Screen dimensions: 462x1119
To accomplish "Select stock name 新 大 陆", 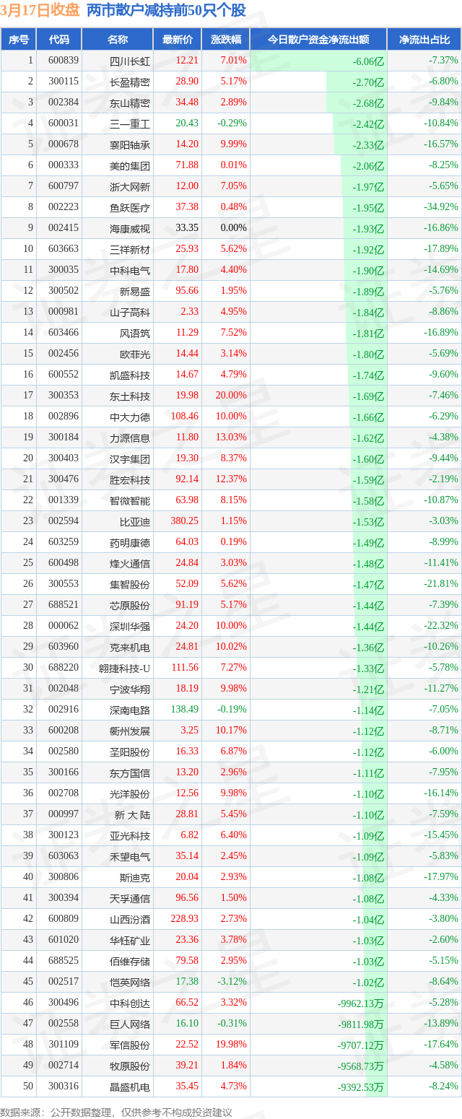I will pyautogui.click(x=132, y=814).
